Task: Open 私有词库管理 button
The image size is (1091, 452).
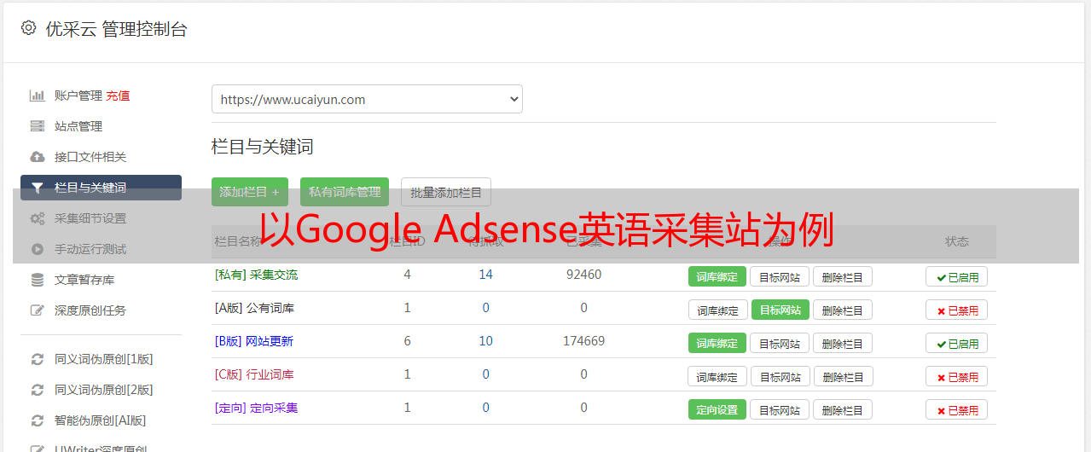Action: pos(345,192)
